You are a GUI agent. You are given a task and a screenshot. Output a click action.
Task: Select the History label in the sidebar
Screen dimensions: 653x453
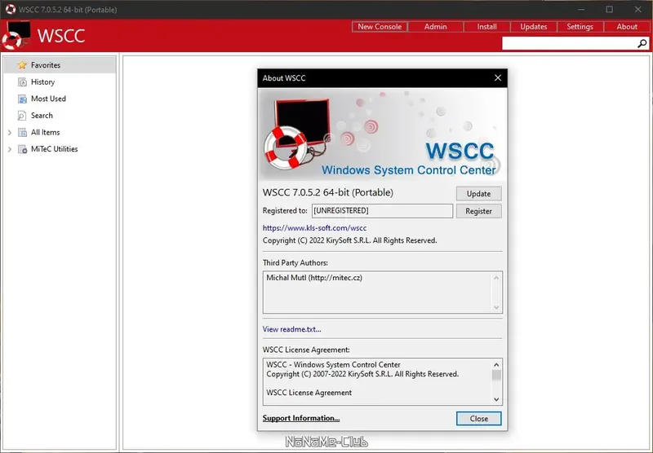(43, 81)
